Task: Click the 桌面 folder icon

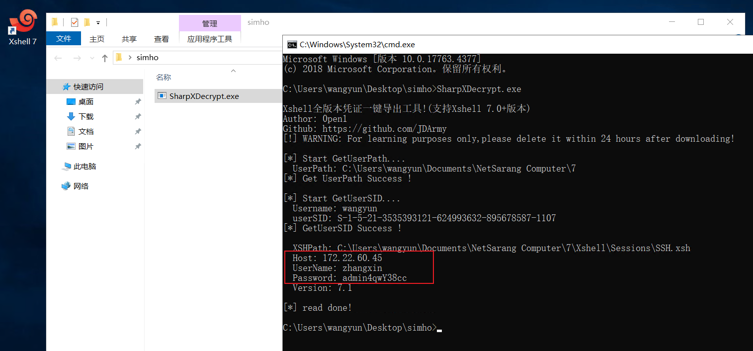Action: click(71, 101)
